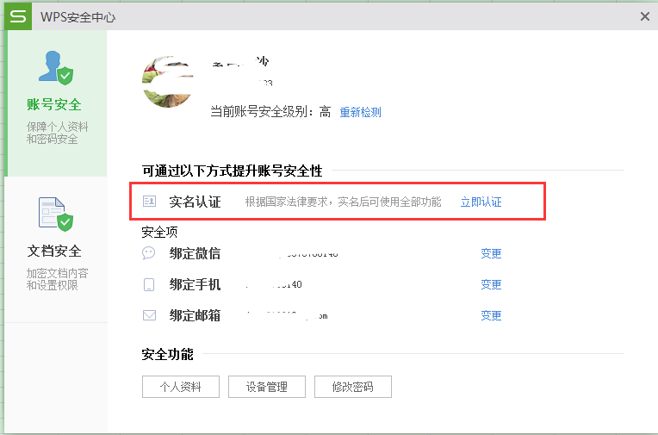Screen dimensions: 658x435
Task: Click the 实名认证 label text
Action: tap(195, 202)
